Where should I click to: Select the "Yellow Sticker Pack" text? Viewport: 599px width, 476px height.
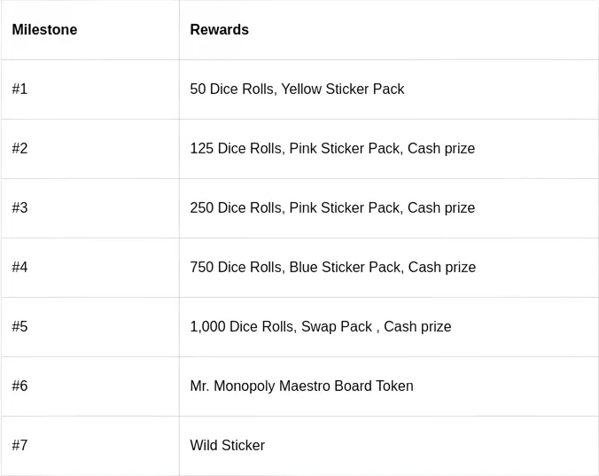[x=343, y=90]
